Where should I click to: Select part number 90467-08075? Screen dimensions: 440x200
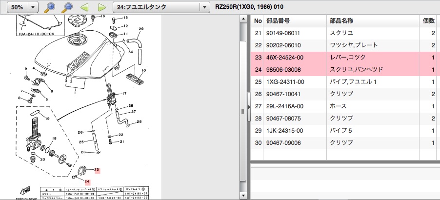pyautogui.click(x=283, y=119)
